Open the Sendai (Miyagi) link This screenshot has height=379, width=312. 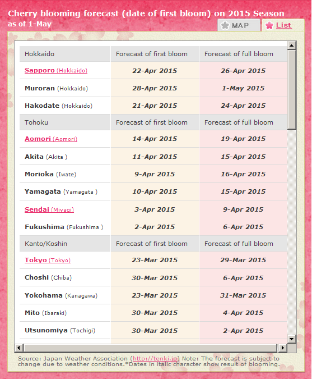coord(49,209)
